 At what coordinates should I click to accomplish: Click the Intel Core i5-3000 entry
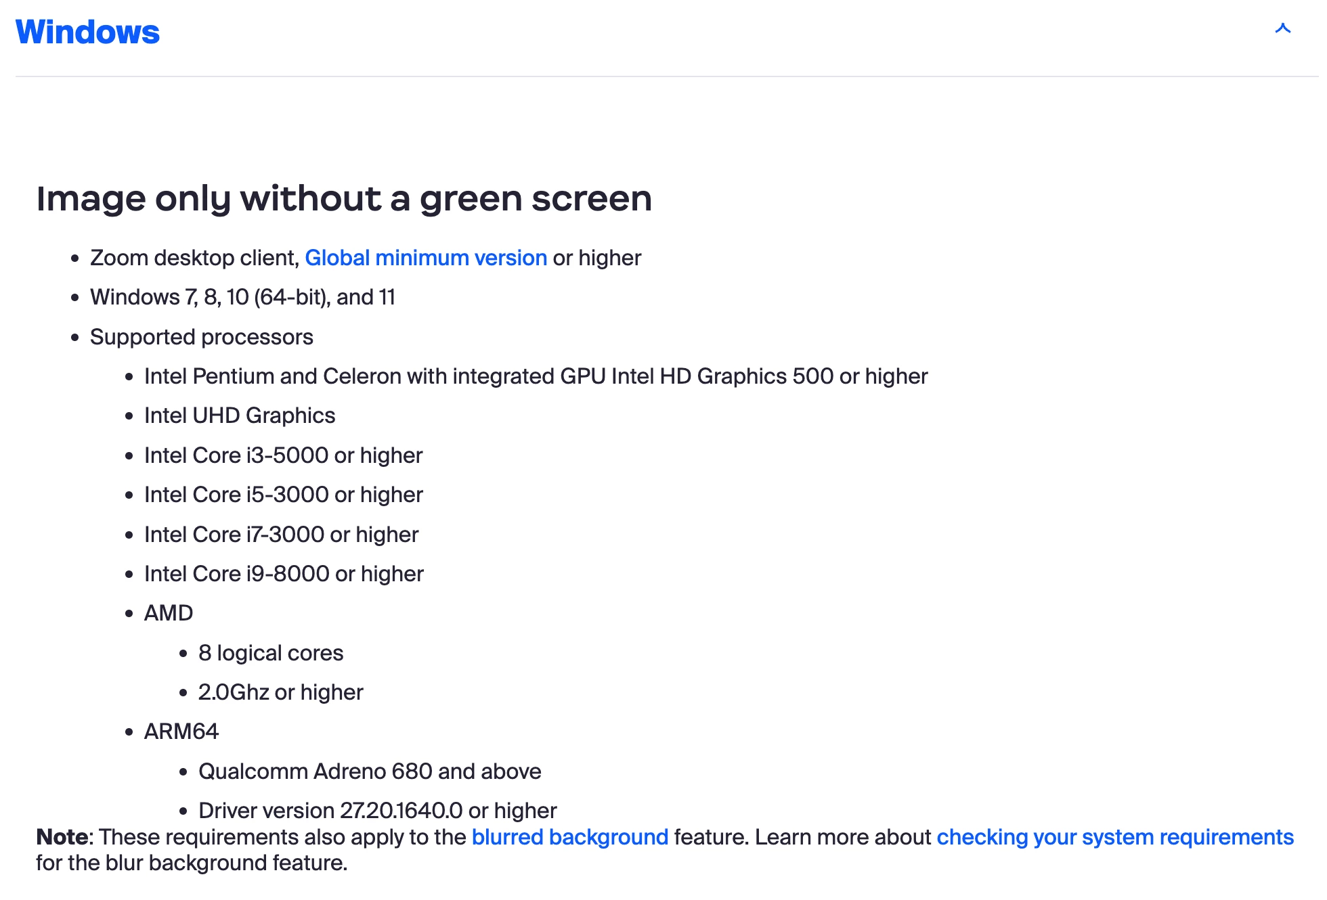[282, 495]
